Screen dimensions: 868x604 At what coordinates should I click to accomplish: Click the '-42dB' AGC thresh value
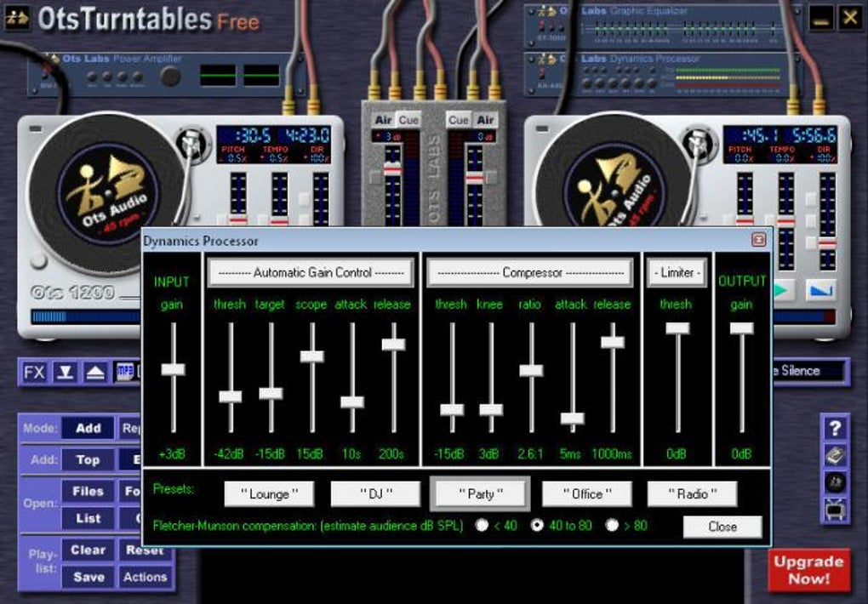click(x=229, y=454)
